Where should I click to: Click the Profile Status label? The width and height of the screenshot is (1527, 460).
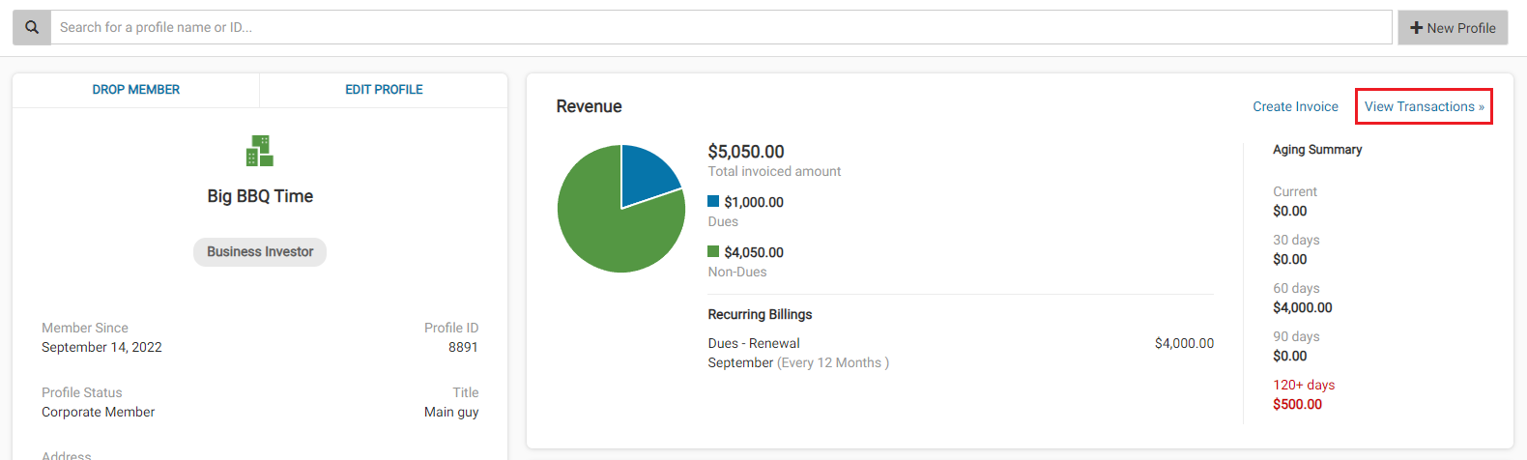tap(82, 392)
